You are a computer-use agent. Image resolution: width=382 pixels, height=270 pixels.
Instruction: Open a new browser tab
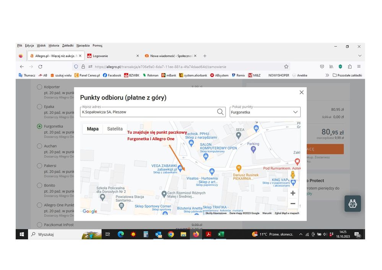(205, 56)
